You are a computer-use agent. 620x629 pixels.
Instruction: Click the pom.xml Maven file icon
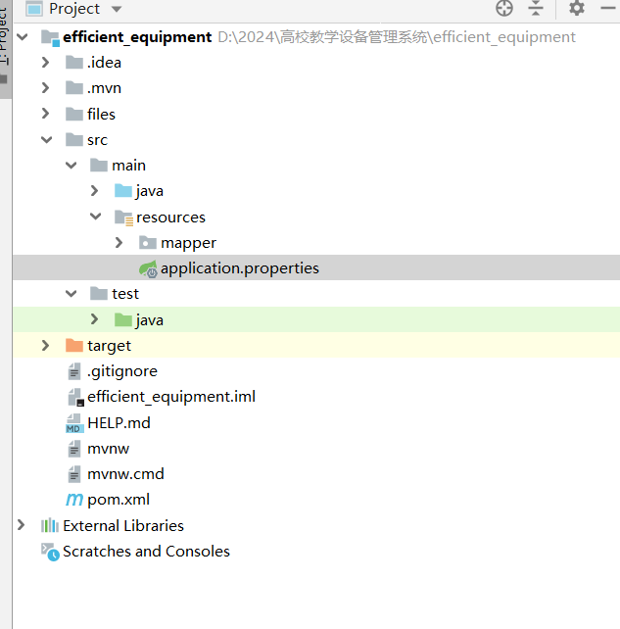point(73,500)
